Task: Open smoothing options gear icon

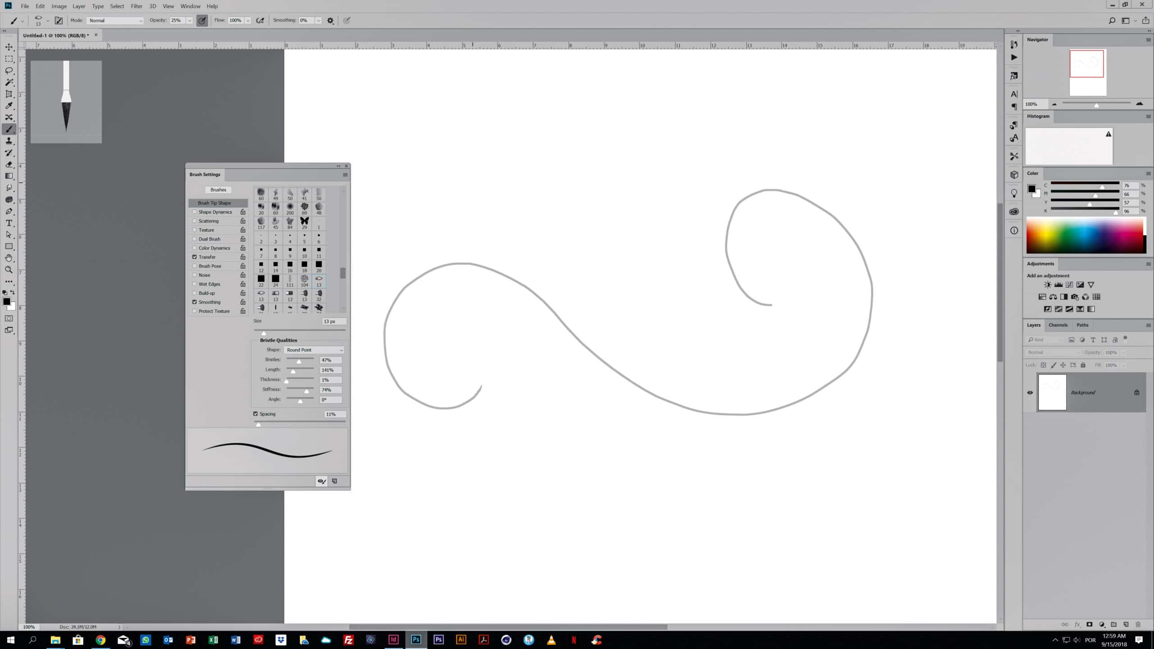Action: (330, 21)
